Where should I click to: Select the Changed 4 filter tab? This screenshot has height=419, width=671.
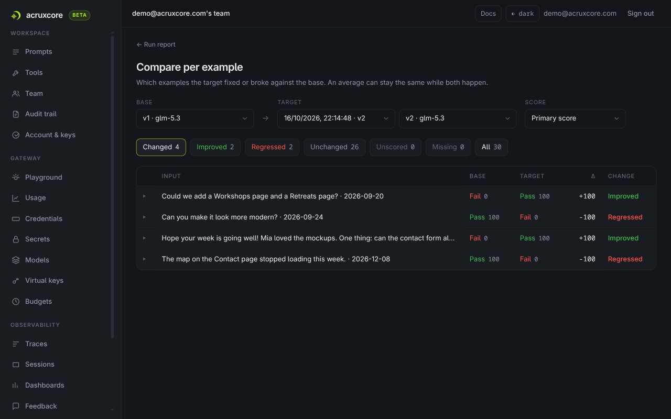coord(161,147)
